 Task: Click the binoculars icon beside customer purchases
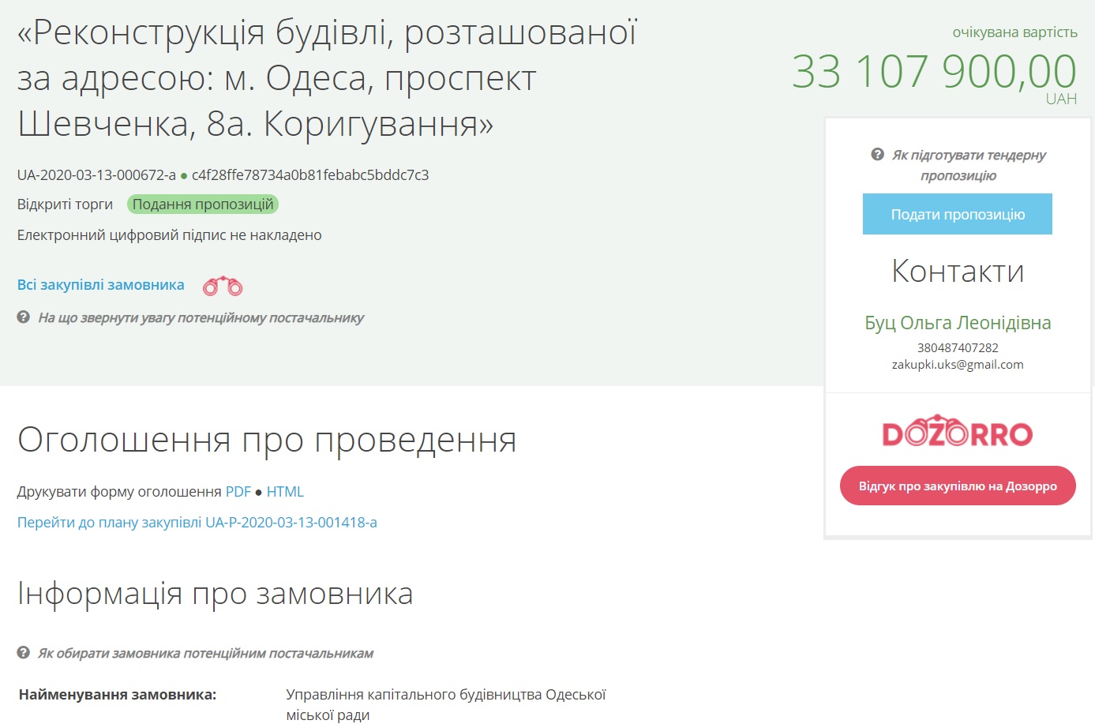[x=223, y=286]
